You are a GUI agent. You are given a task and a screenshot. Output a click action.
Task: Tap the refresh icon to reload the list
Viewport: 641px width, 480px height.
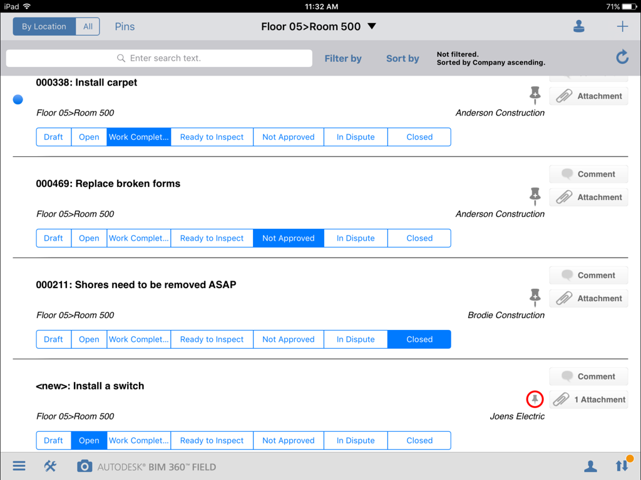point(622,57)
